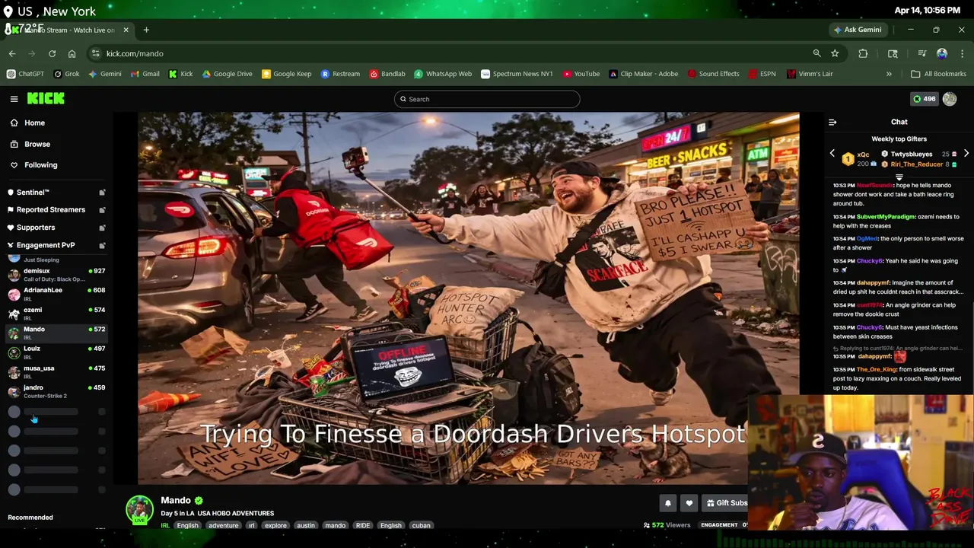
Task: Open Mando streamer avatar
Action: tap(139, 510)
